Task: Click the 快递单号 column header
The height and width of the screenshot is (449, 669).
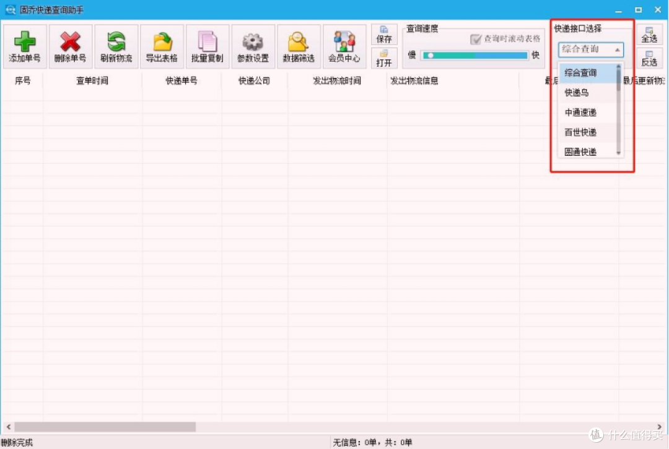Action: pos(181,80)
